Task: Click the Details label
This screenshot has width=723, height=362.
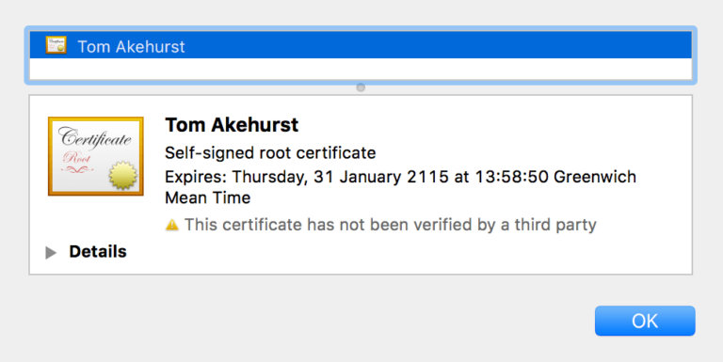Action: [98, 251]
